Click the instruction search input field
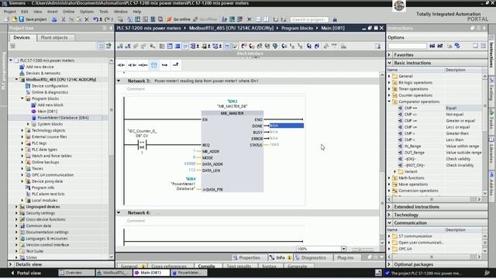496x279 pixels. [408, 46]
